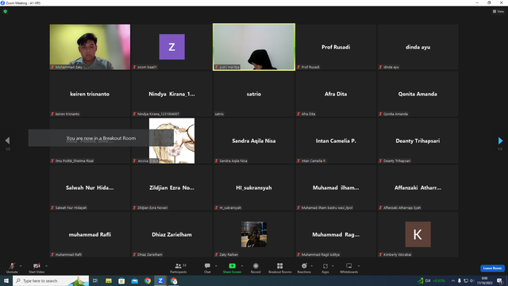Viewport: 508px width, 286px height.
Task: Select the Muhamad ilham participant tile
Action: [x=336, y=187]
